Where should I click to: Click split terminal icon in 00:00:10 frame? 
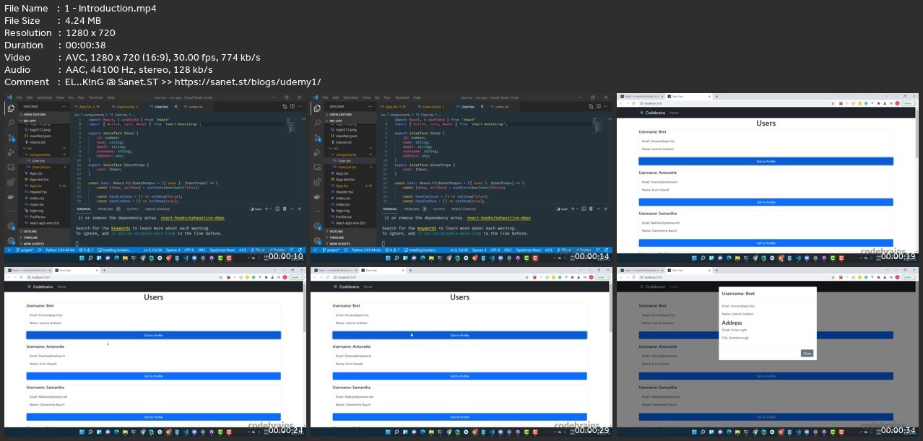coord(277,209)
